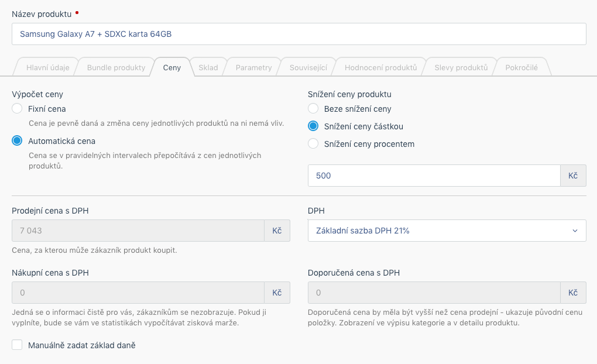
Task: Choose Snížení ceny částkou option
Action: [313, 126]
